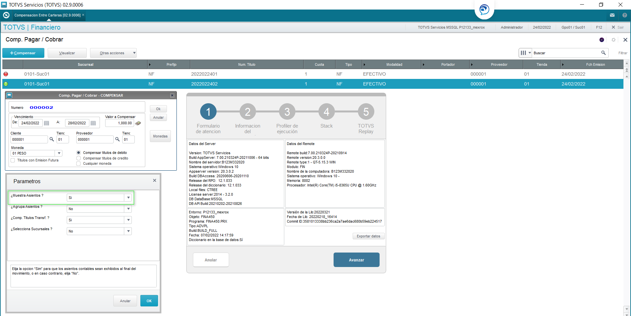
Task: Go to step 2 Informacion del
Action: (x=248, y=112)
